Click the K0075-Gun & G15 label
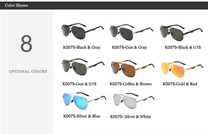This screenshot has height=134, width=208. coord(79,84)
